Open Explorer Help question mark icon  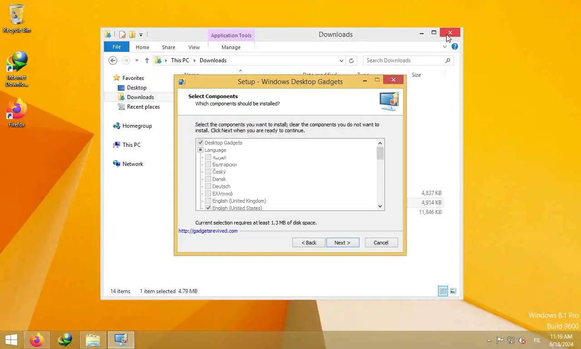coord(455,46)
